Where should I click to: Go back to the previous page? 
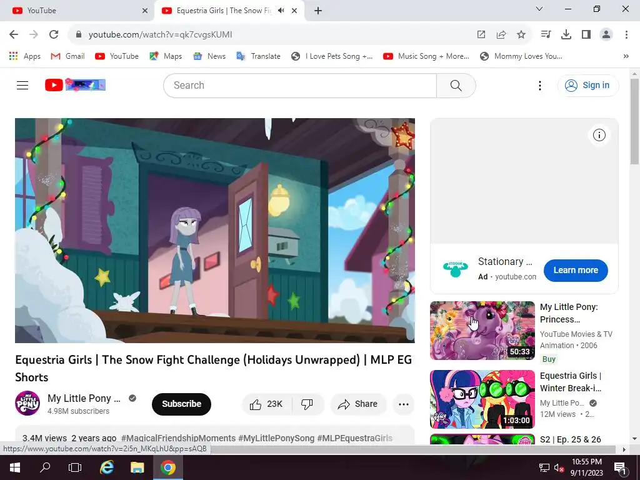14,35
